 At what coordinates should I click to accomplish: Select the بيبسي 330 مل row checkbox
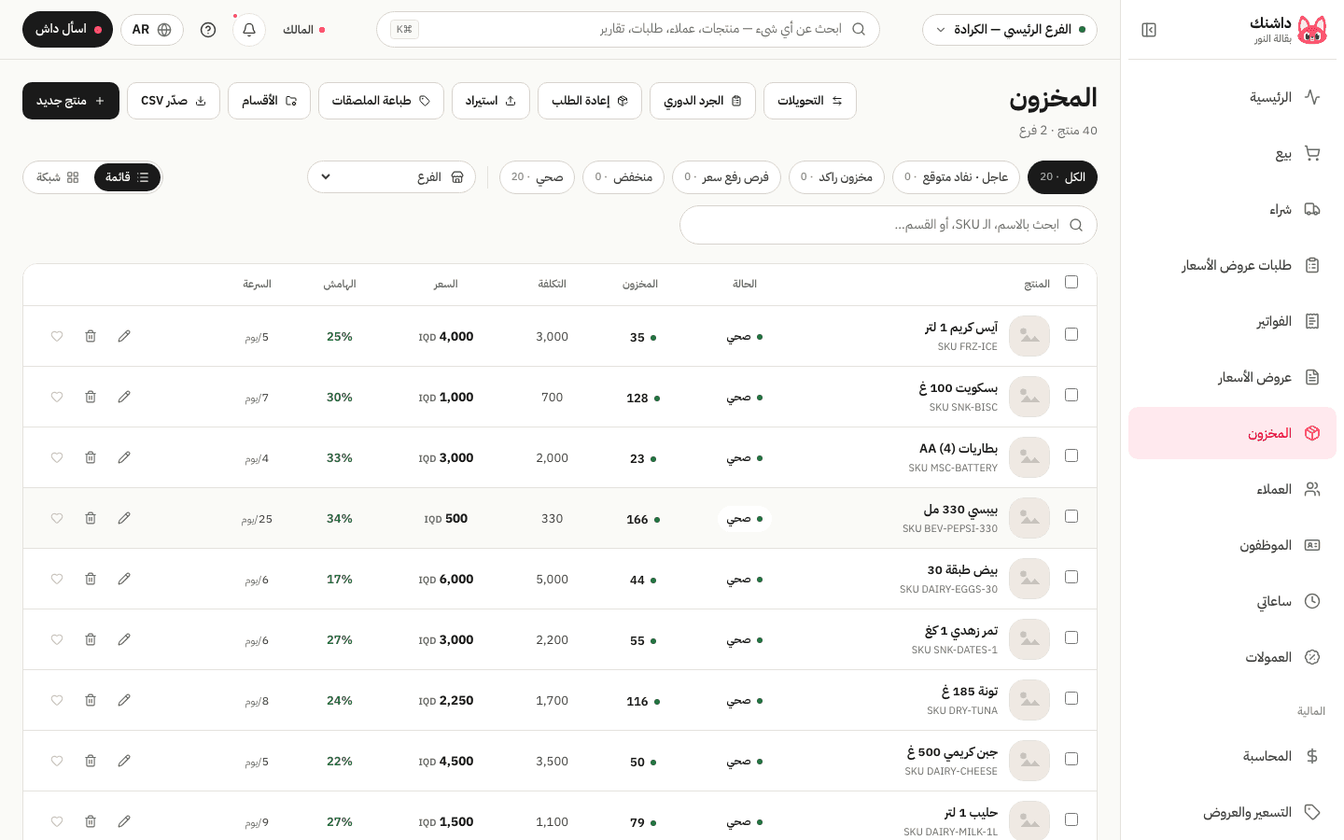click(x=1071, y=516)
